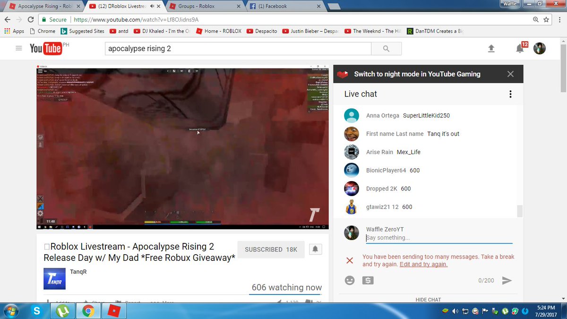Click Anna Ortega's chat avatar
Image resolution: width=567 pixels, height=319 pixels.
click(352, 115)
